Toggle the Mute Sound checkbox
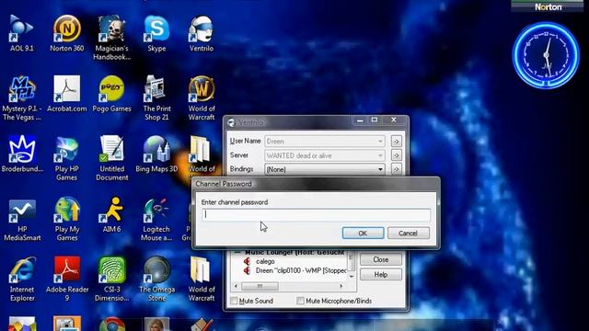Screen dimensions: 589x331 pyautogui.click(x=234, y=301)
